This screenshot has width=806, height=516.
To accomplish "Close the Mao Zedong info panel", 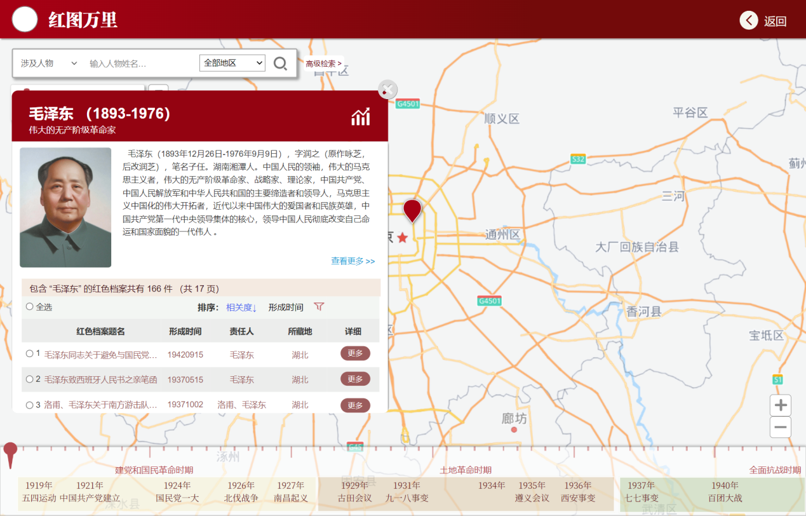I will click(387, 90).
